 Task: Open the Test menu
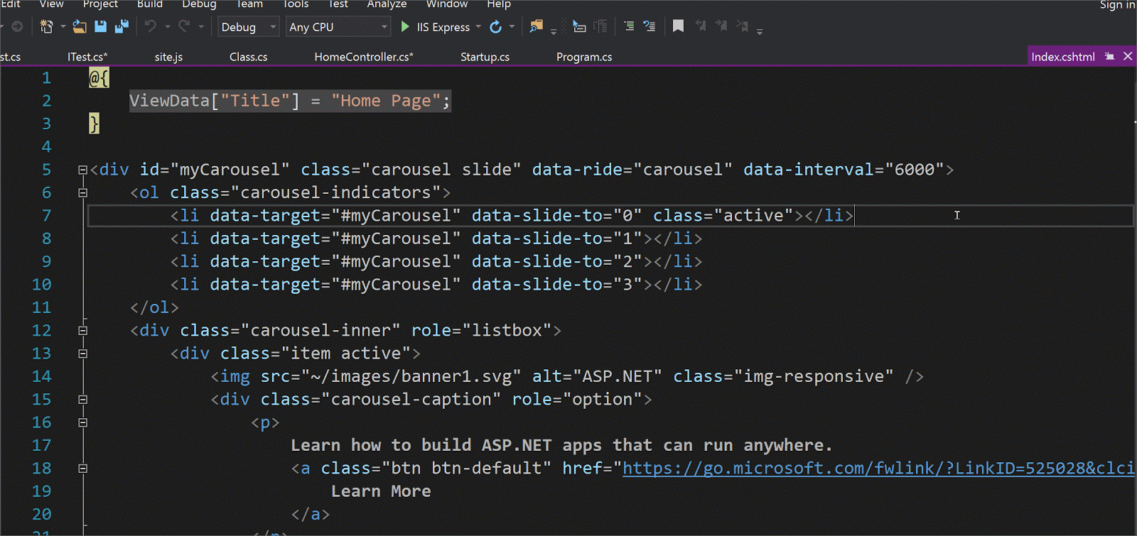point(338,4)
